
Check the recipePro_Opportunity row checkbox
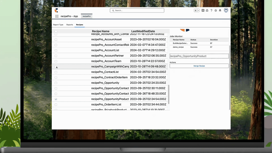(56, 83)
